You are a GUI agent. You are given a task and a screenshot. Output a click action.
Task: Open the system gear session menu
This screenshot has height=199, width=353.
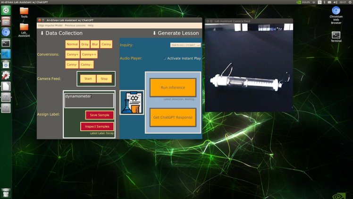pyautogui.click(x=350, y=2)
